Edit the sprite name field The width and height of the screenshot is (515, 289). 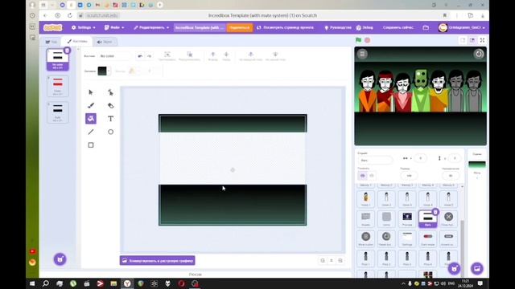(375, 161)
